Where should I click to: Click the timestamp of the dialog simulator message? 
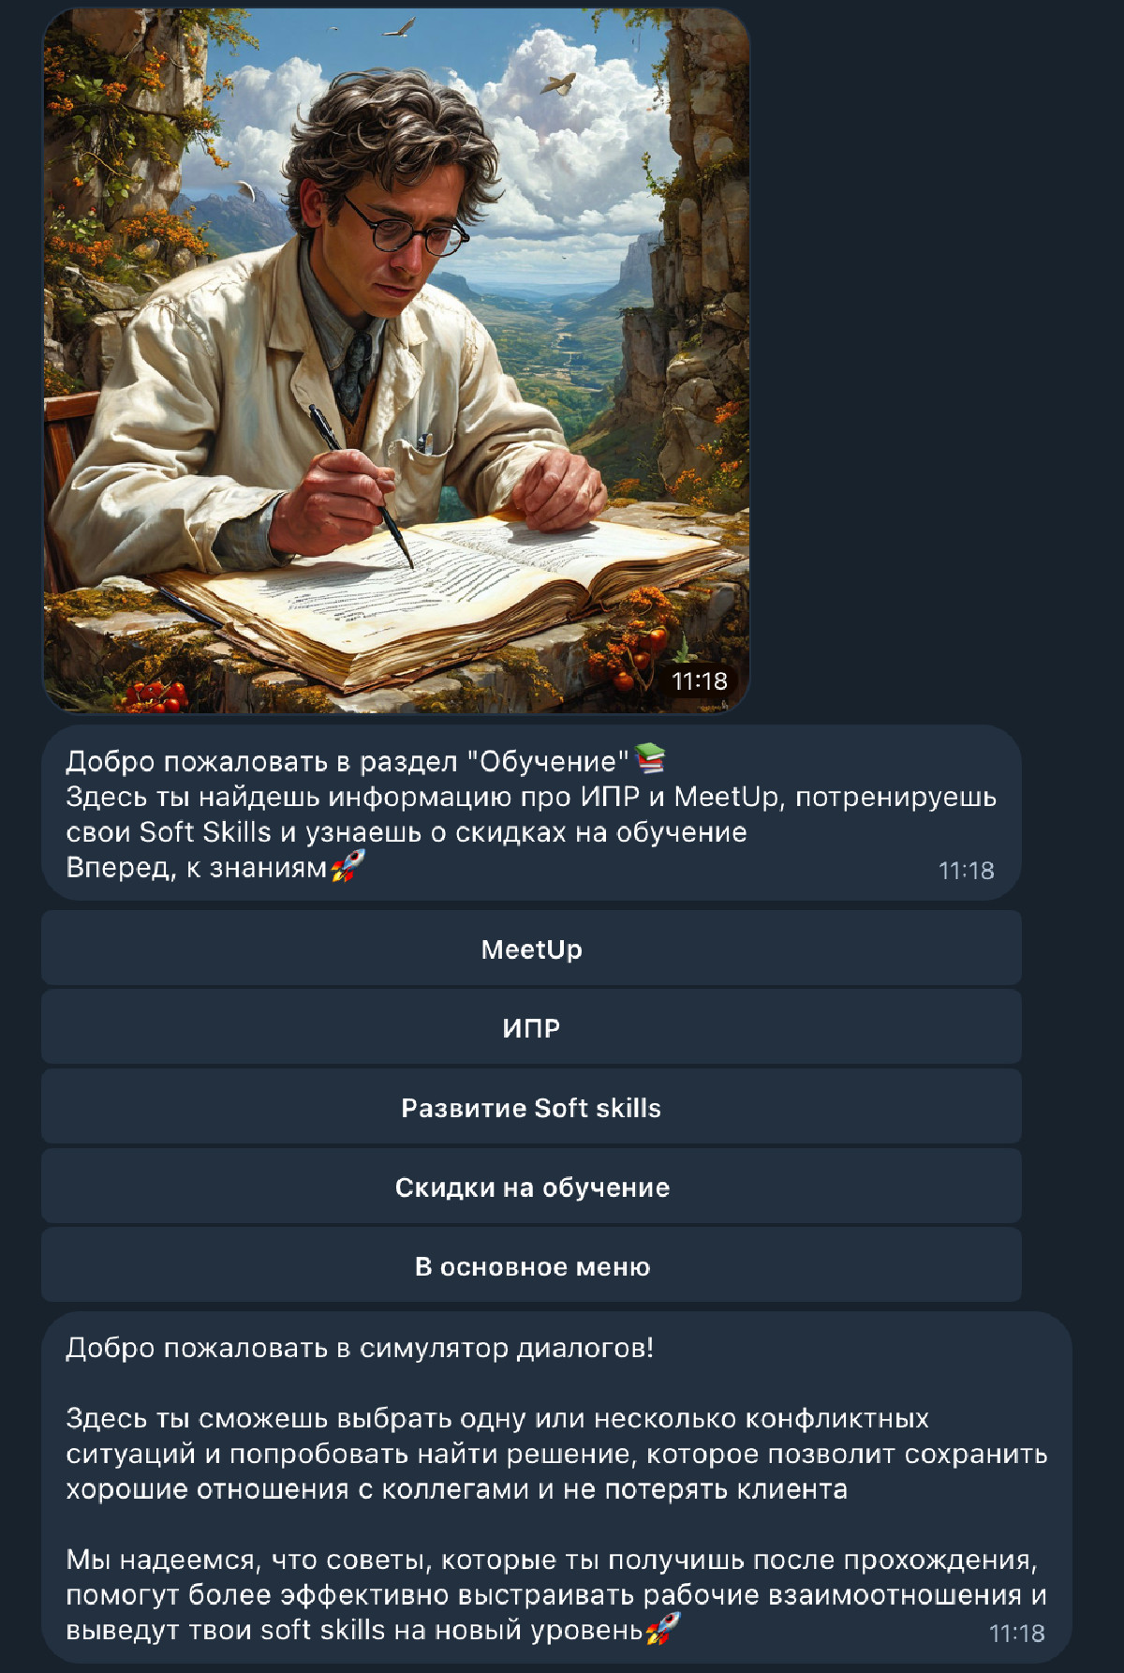(x=1016, y=1634)
